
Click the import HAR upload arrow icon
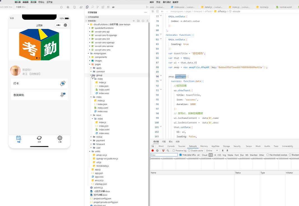223,151
